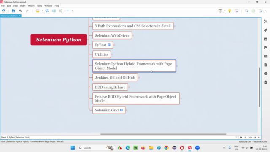The width and height of the screenshot is (270, 152).
Task: Open the Comments side panel
Action: (265, 73)
